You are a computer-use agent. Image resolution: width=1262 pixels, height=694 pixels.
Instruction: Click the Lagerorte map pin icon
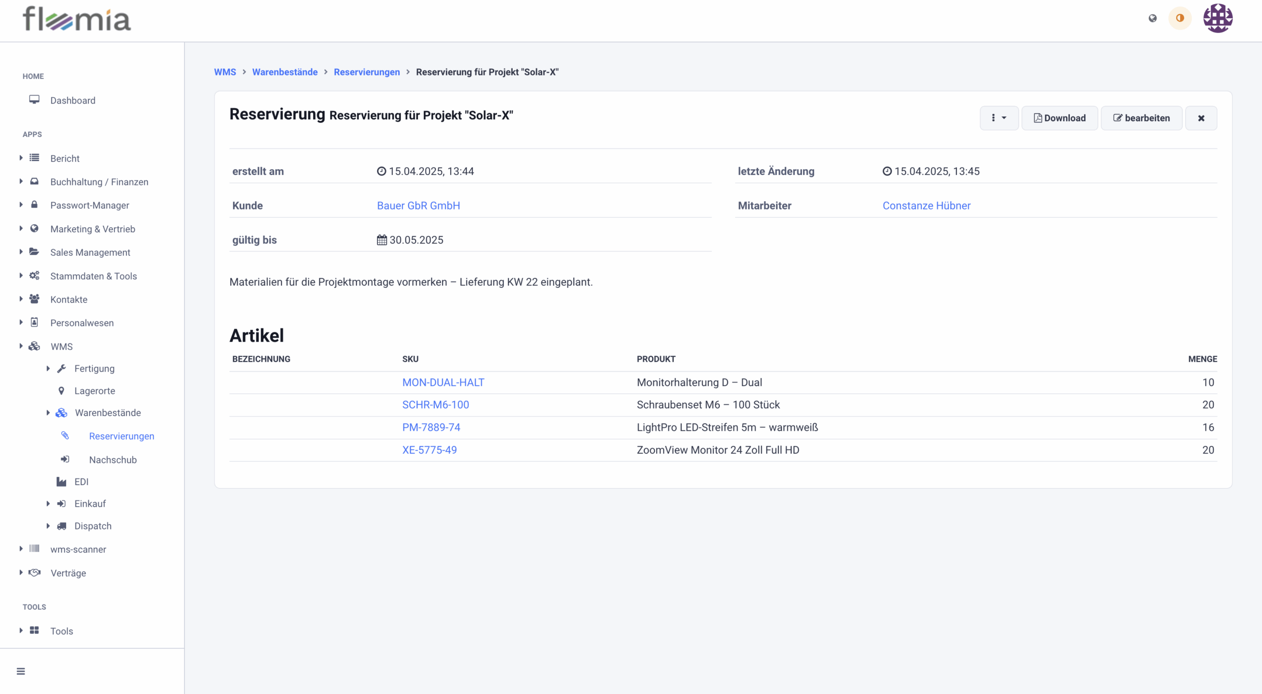pyautogui.click(x=61, y=391)
